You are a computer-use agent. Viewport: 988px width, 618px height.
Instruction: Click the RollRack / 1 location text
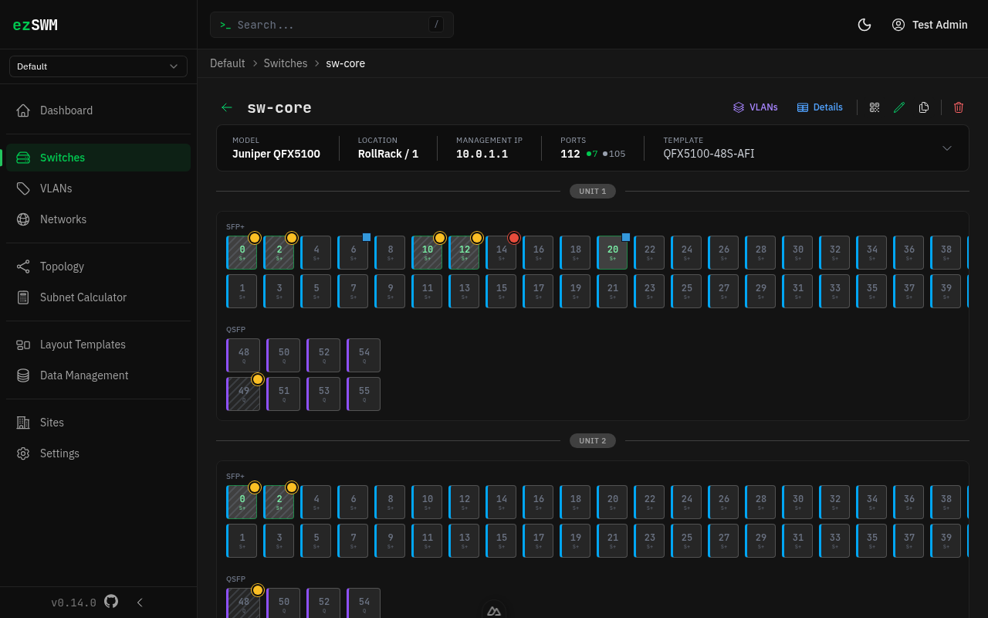click(x=388, y=154)
